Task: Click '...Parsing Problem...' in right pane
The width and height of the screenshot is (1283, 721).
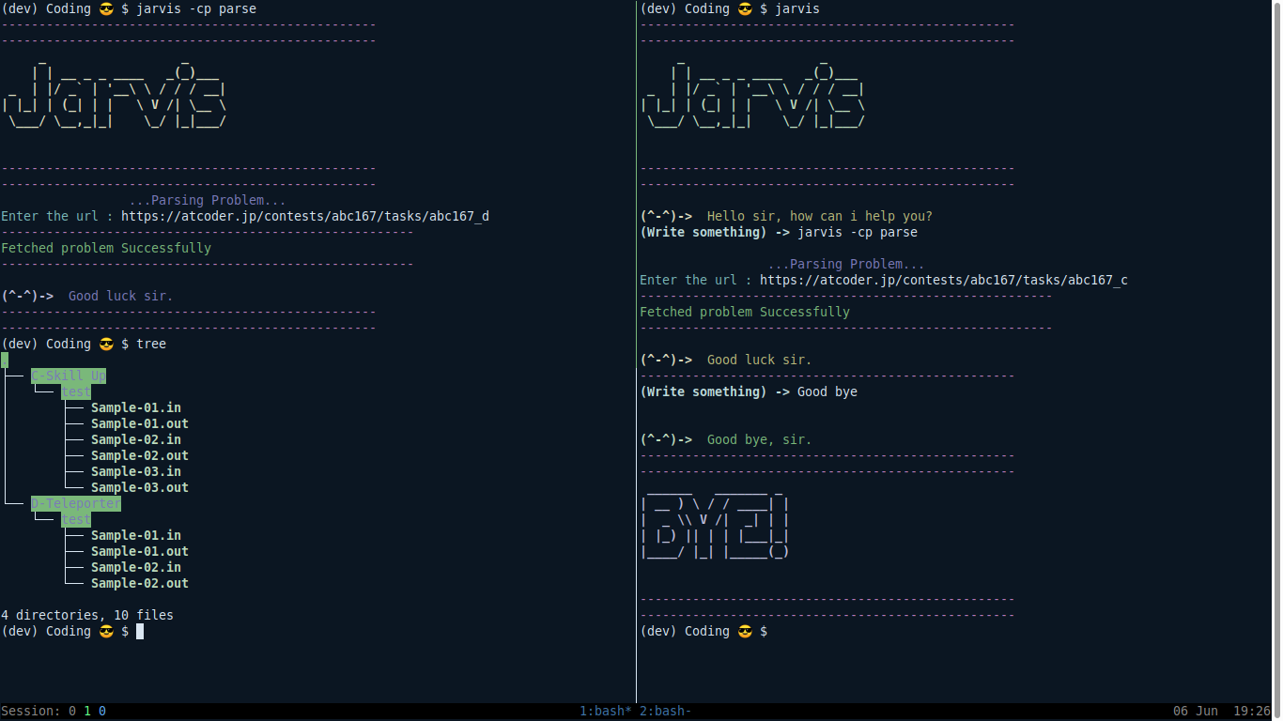Action: point(846,264)
